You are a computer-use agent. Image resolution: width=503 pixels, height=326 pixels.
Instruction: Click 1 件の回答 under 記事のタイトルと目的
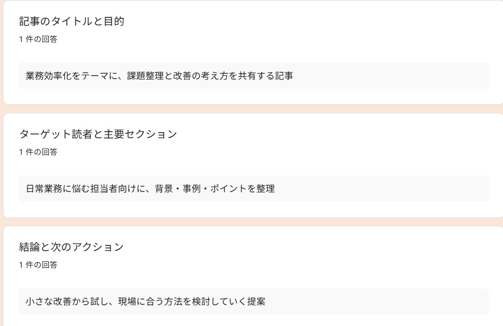click(38, 39)
